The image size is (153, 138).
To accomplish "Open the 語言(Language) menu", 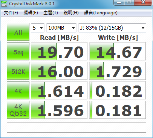I will [101, 13].
